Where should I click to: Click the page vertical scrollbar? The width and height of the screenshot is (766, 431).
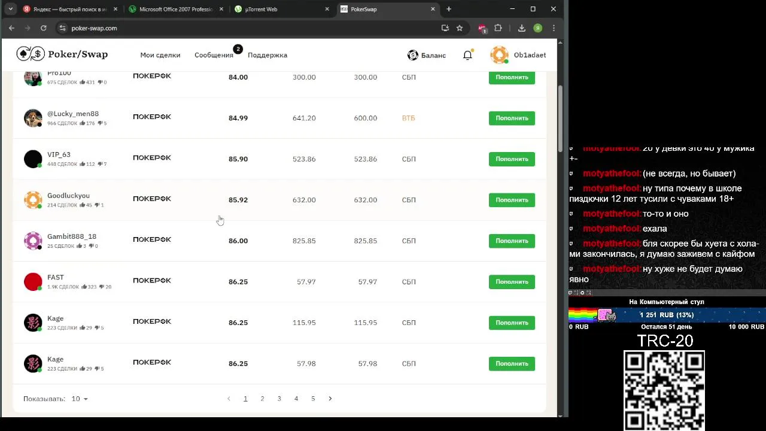pos(560,120)
